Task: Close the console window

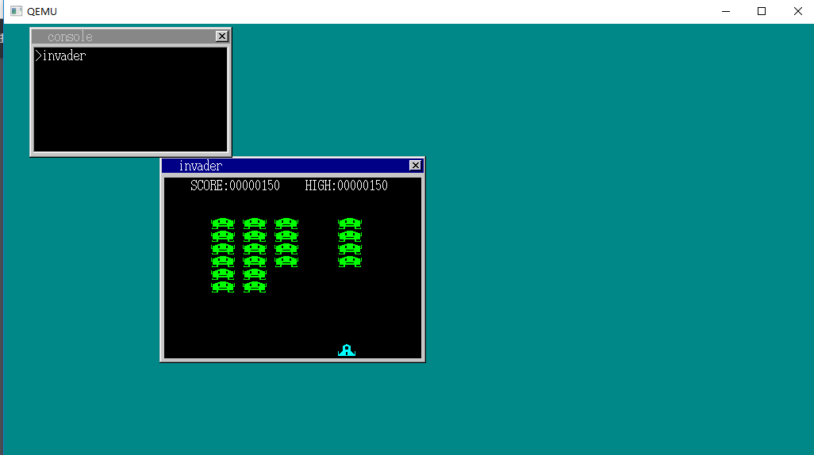Action: [221, 36]
